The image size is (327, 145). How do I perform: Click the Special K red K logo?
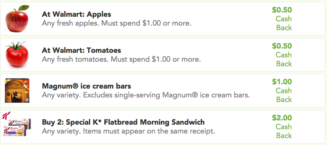6,115
